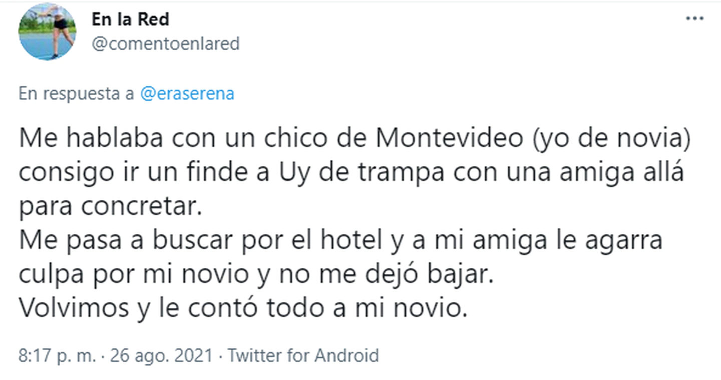Screen dimensions: 721x380
Task: Click the "En respuesta a" label
Action: pyautogui.click(x=77, y=94)
